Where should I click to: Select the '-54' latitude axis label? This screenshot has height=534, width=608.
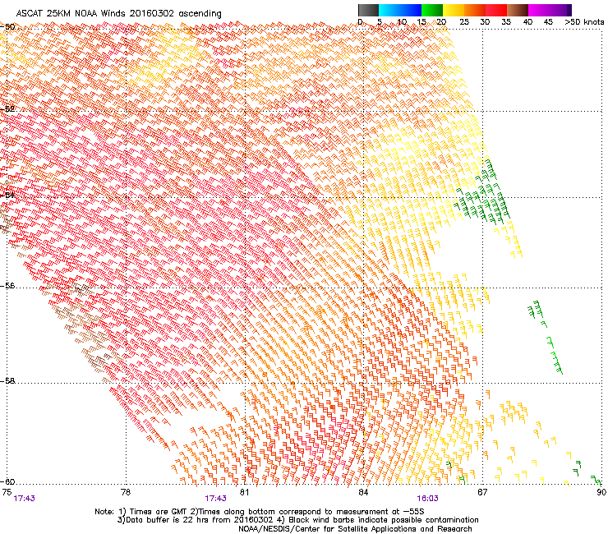tap(7, 195)
